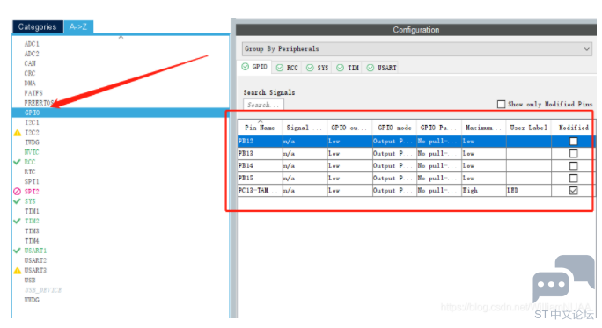602x328 pixels.
Task: Open the SYS configuration tab
Action: (x=318, y=68)
